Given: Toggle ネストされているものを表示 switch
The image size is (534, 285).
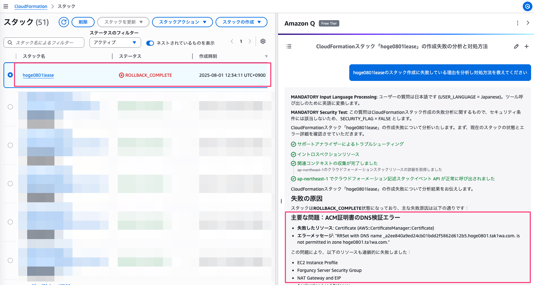Looking at the screenshot, I should pos(150,43).
